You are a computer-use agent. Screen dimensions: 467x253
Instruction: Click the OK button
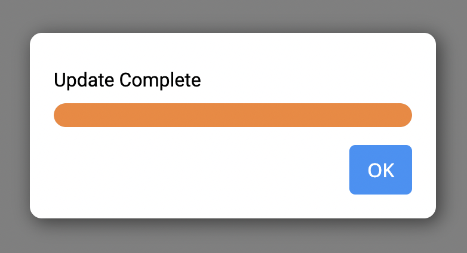[x=380, y=170]
